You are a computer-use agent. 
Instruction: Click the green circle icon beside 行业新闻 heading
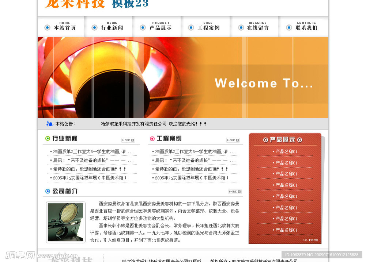tap(48, 139)
